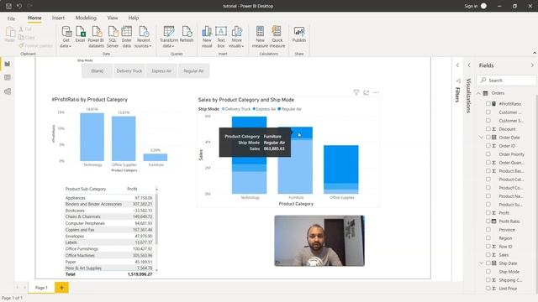Insert a Text box
Image resolution: width=538 pixels, height=302 pixels.
[221, 37]
